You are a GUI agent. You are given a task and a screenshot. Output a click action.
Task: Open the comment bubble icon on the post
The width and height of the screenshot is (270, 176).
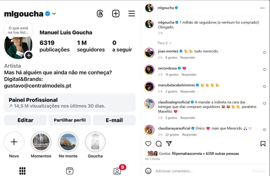point(158,144)
